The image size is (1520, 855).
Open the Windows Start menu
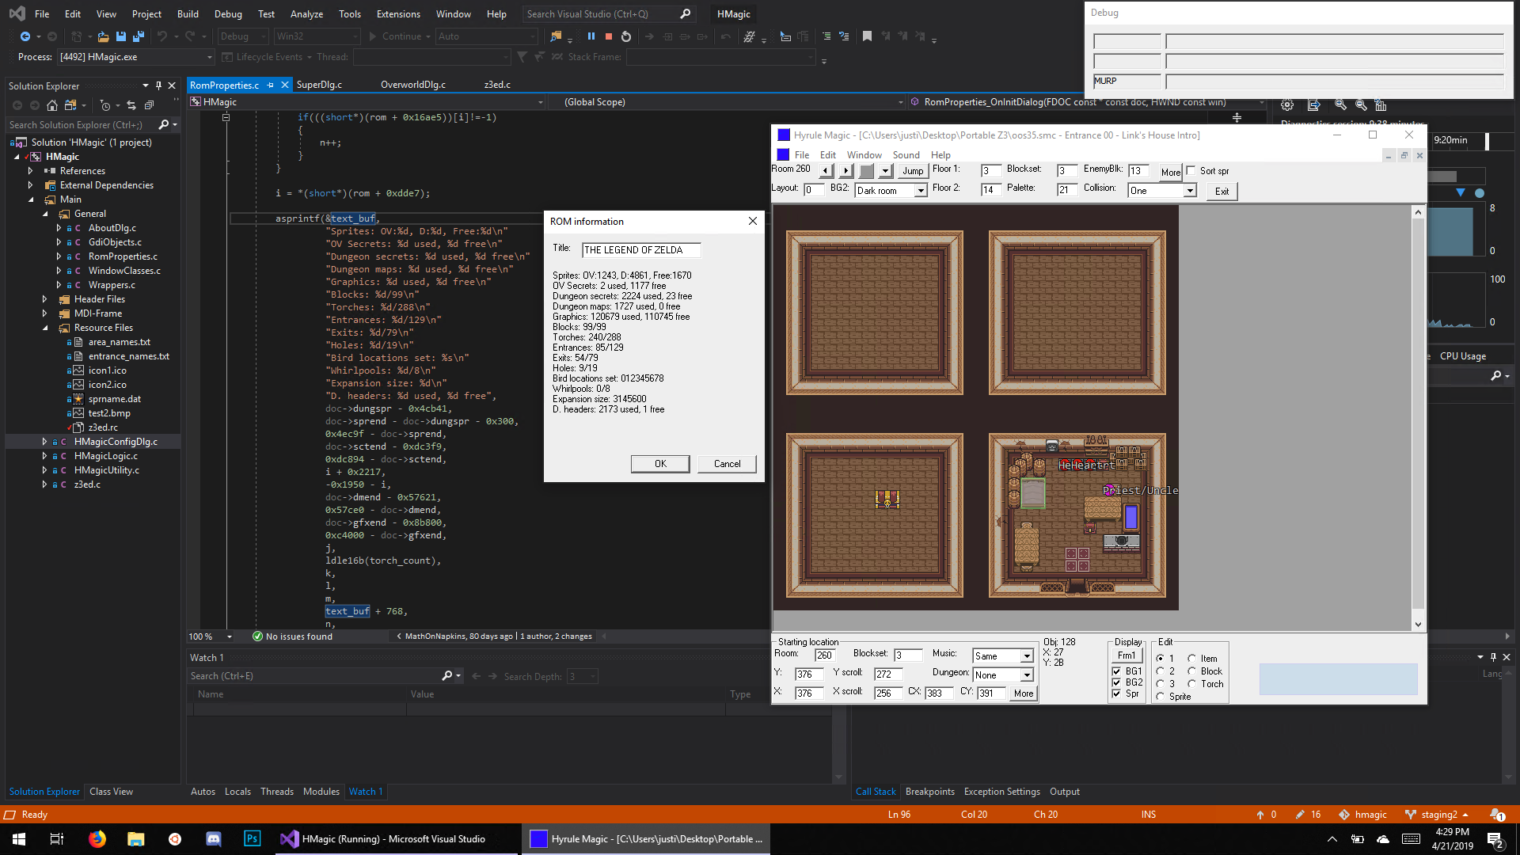[x=19, y=839]
